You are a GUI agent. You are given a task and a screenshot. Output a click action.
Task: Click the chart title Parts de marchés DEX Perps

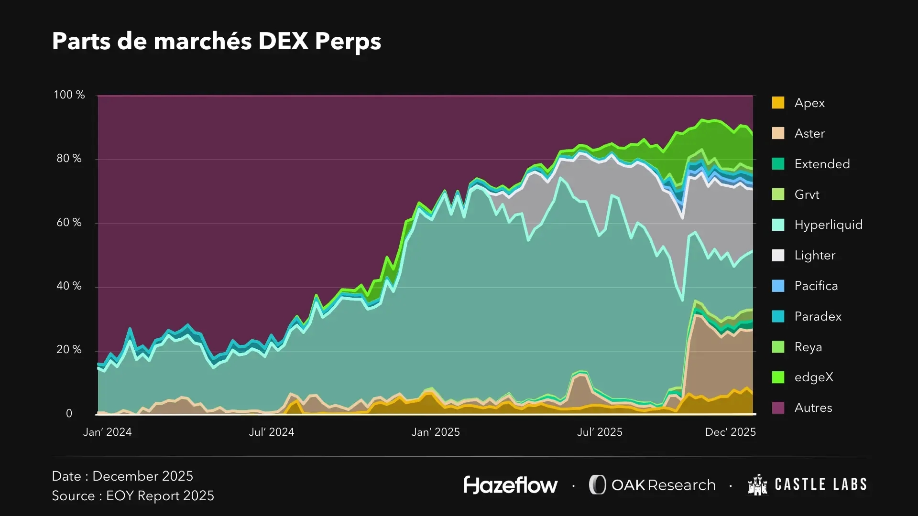click(217, 41)
